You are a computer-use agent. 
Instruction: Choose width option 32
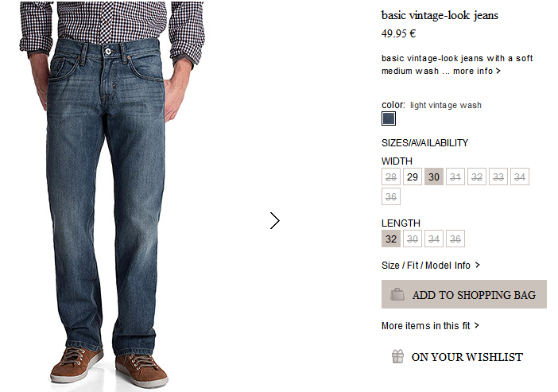477,177
